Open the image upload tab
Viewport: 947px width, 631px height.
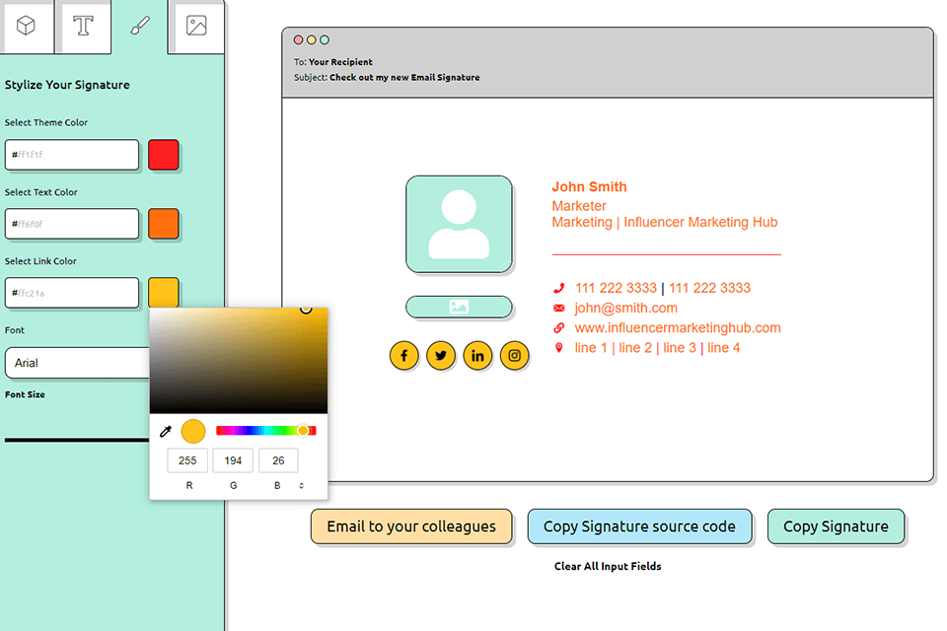[196, 26]
